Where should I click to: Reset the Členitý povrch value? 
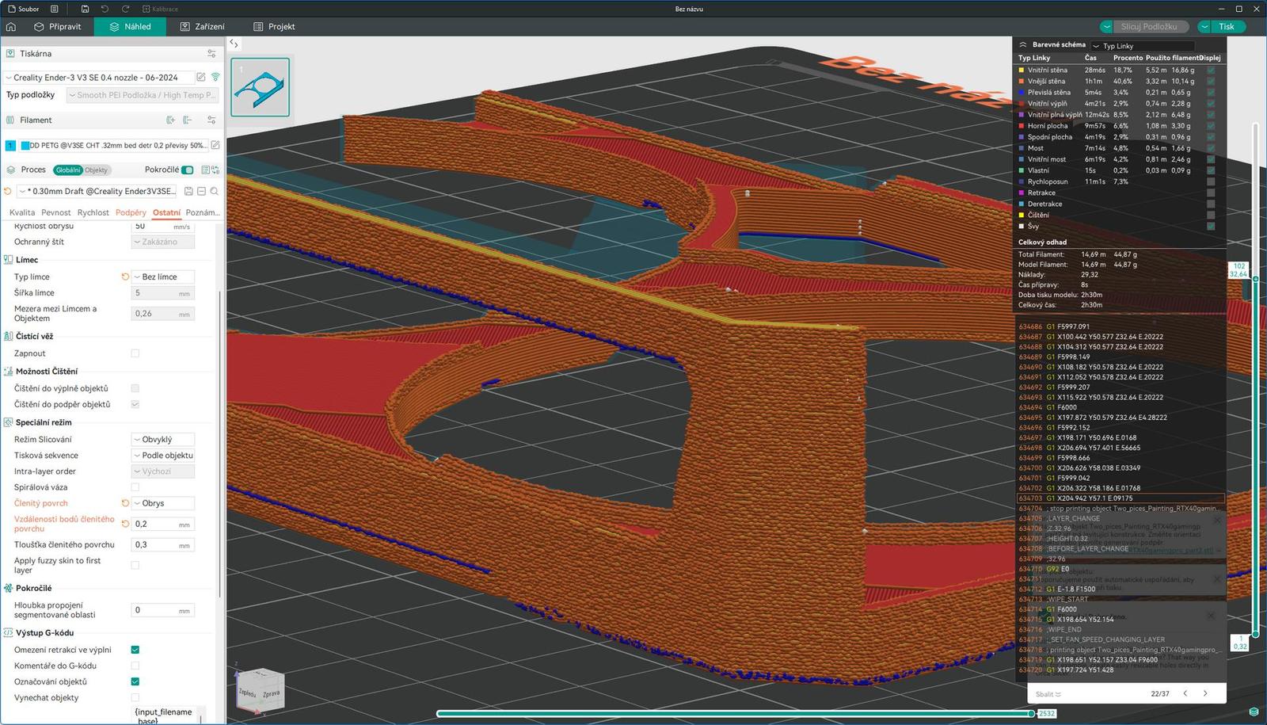coord(125,503)
